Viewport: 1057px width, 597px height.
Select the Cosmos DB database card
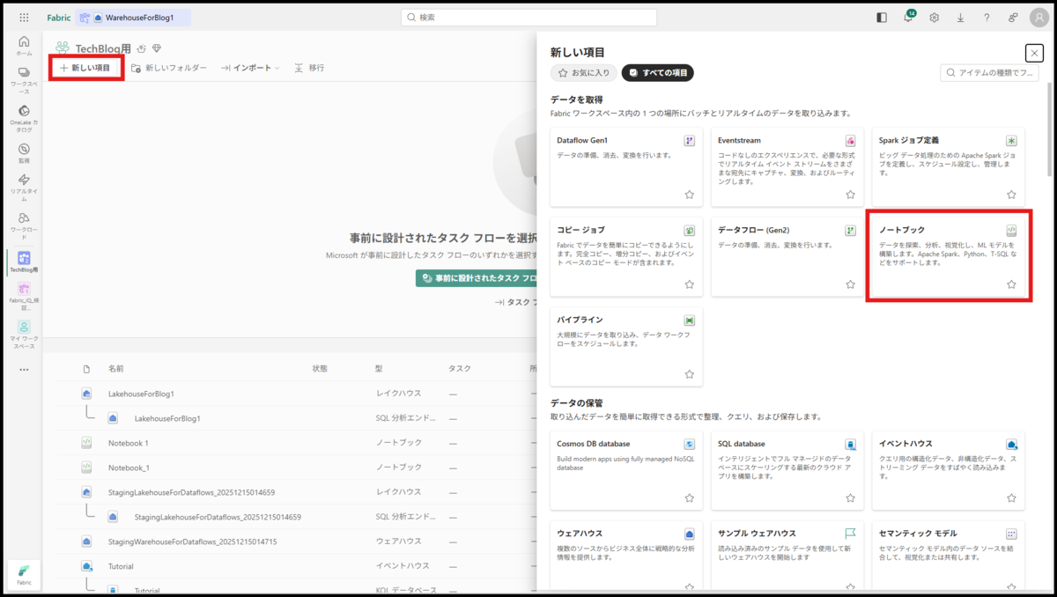point(626,471)
